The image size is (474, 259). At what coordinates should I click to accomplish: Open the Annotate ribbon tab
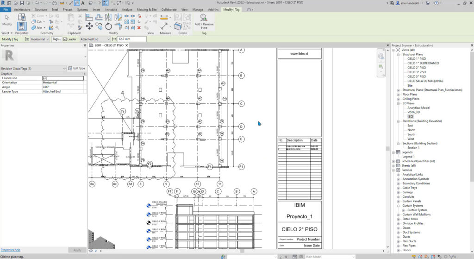click(x=111, y=9)
